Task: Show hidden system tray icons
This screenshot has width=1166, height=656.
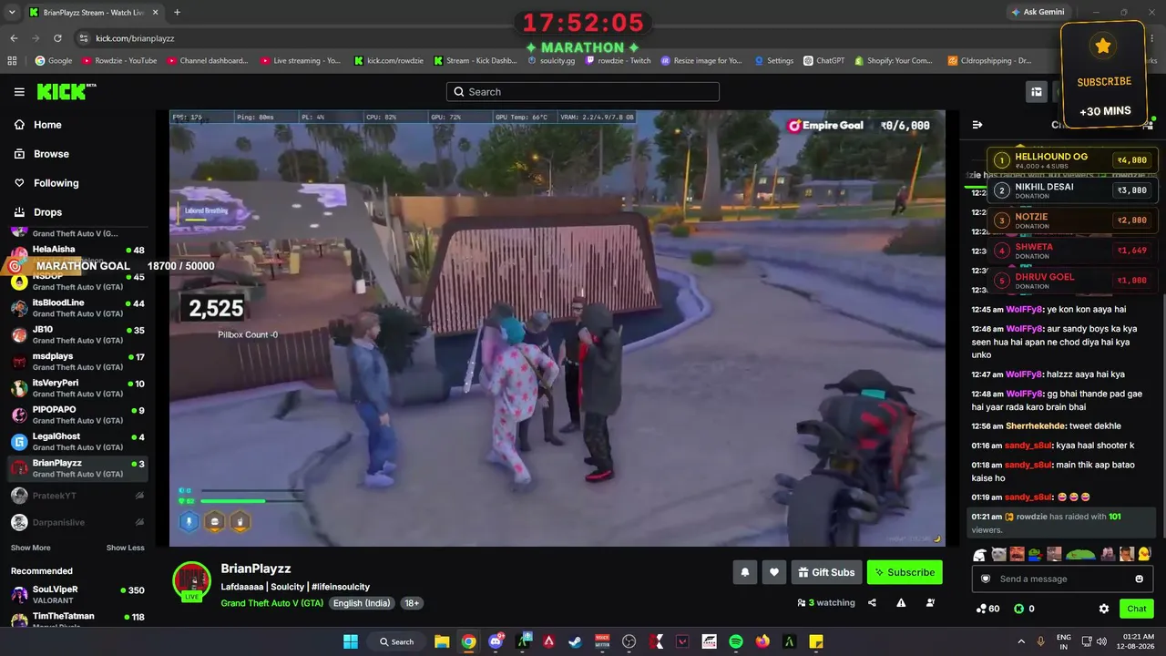Action: (1020, 641)
